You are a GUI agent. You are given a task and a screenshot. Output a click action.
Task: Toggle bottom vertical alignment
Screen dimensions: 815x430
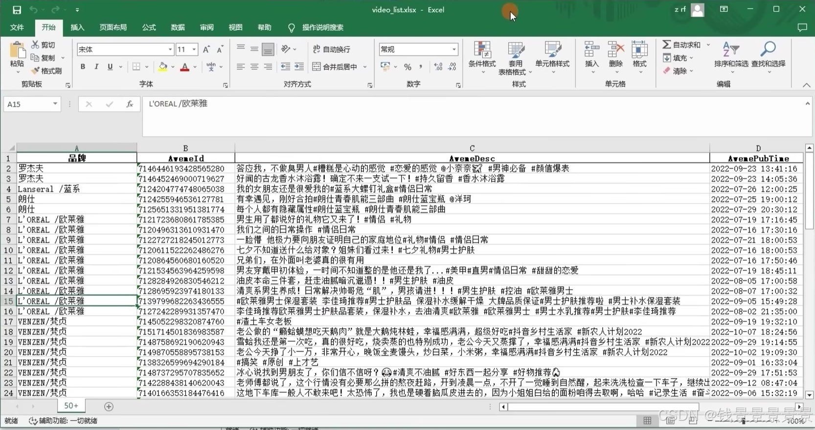coord(268,49)
